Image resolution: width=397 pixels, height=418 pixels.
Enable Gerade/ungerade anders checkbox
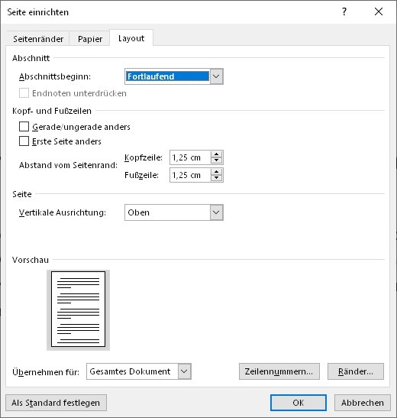(24, 127)
